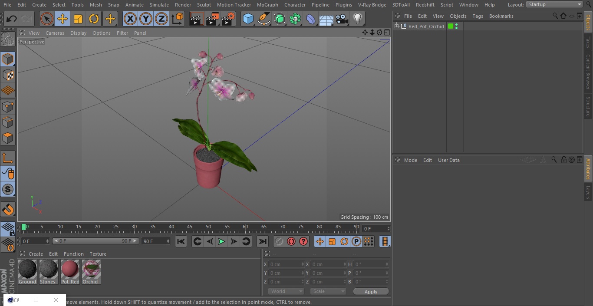Play the animation forward
Viewport: 593px width, 306px height.
click(x=221, y=241)
